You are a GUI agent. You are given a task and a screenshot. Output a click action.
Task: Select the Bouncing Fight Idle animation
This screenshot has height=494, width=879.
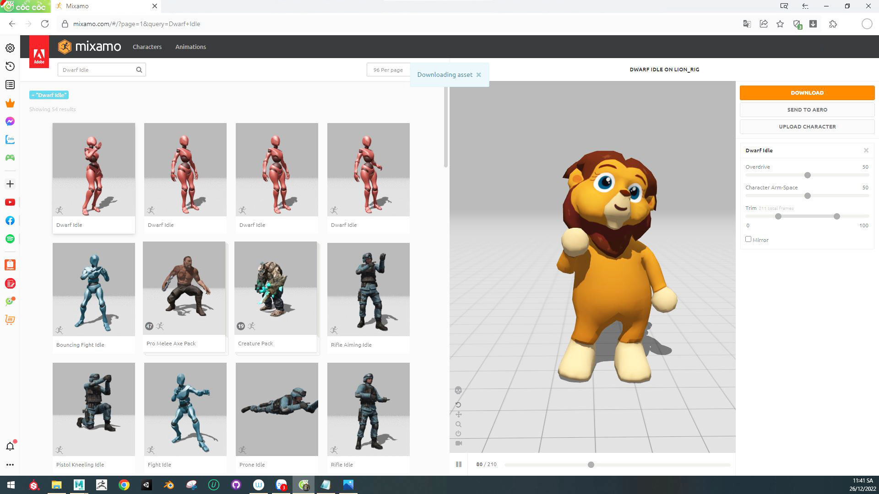coord(94,298)
